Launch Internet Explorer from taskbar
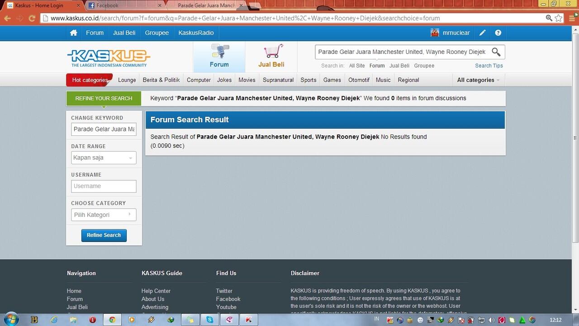 pyautogui.click(x=54, y=320)
